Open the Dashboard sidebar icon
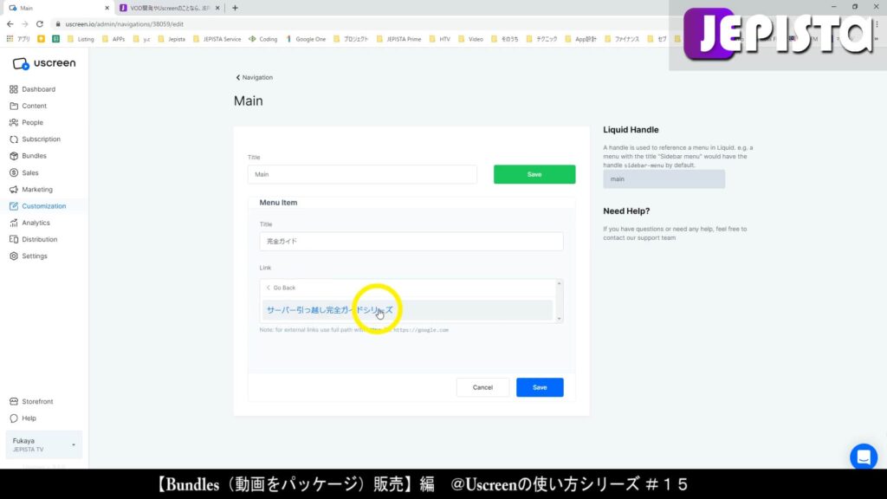This screenshot has width=887, height=499. click(14, 89)
